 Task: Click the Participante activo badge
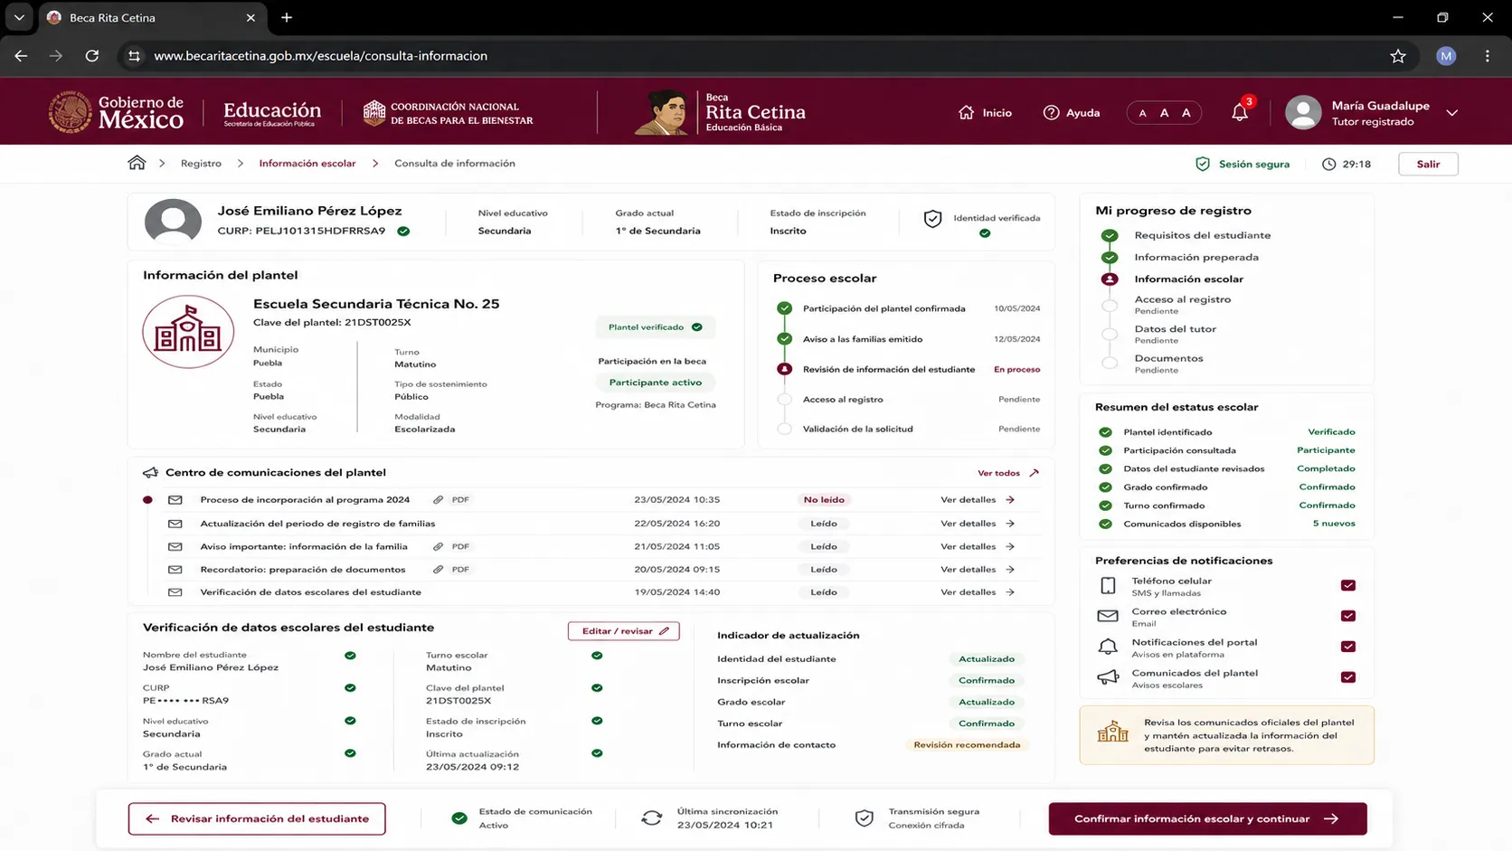coord(656,383)
